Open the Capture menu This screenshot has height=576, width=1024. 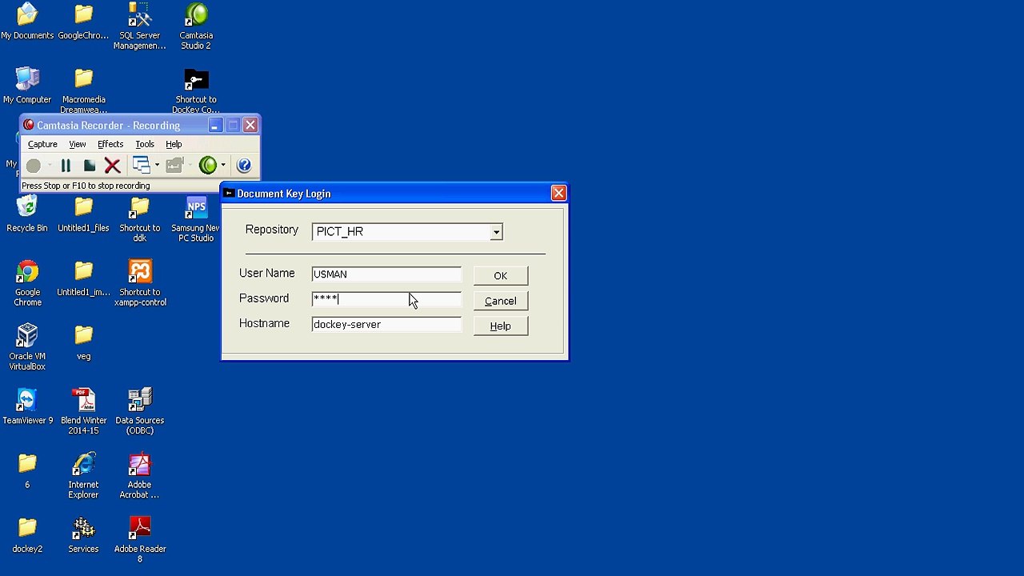[42, 144]
